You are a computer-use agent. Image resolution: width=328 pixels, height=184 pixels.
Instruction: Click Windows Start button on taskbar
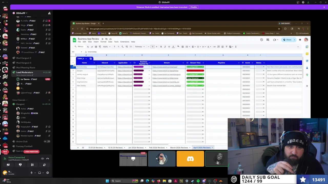tap(107, 181)
